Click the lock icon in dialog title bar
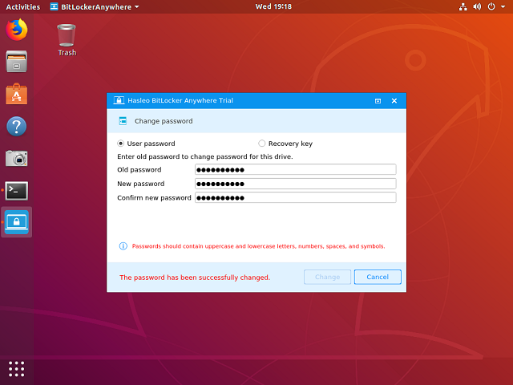The width and height of the screenshot is (513, 385). point(119,100)
